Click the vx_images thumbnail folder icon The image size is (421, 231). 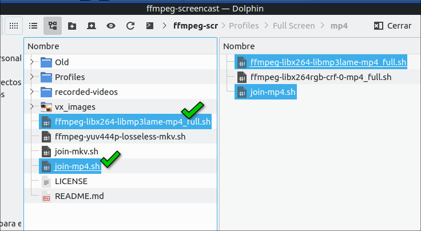[x=46, y=107]
